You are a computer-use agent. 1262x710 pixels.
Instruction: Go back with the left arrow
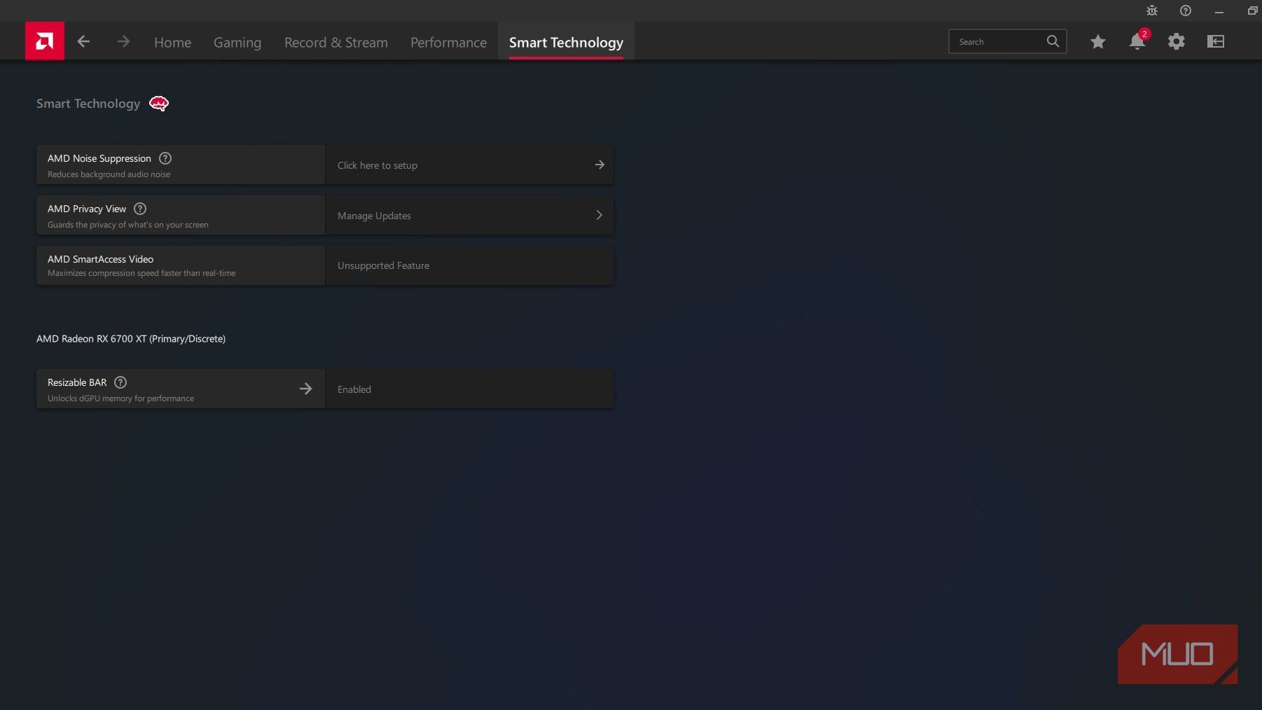[83, 41]
